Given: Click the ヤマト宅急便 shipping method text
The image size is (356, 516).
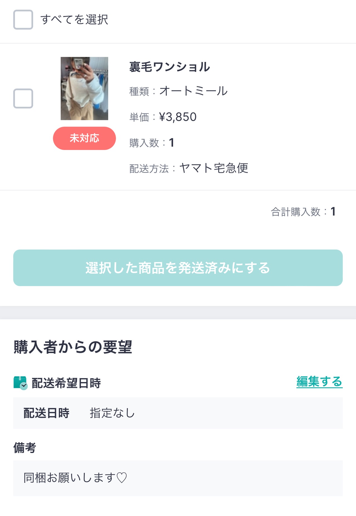Looking at the screenshot, I should 214,168.
